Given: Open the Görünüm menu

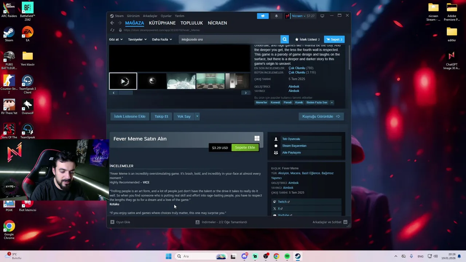Looking at the screenshot, I should click(133, 16).
